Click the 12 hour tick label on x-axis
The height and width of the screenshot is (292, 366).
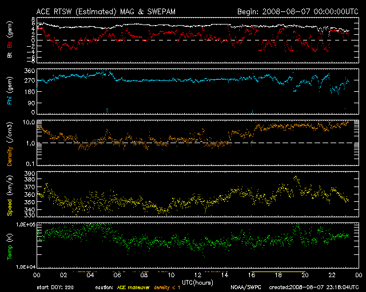pos(197,275)
